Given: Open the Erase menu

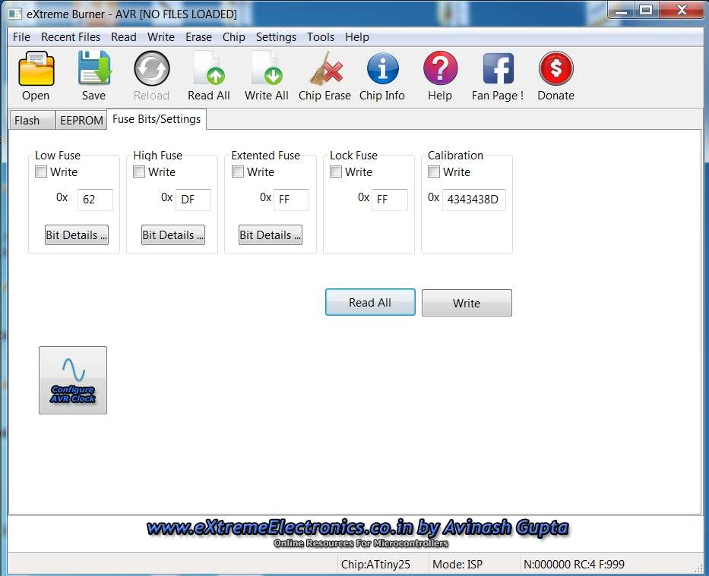Looking at the screenshot, I should click(x=198, y=37).
